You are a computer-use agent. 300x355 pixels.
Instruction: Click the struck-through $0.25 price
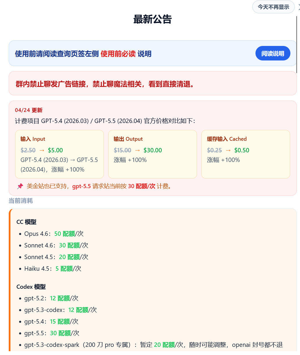[x=214, y=150]
